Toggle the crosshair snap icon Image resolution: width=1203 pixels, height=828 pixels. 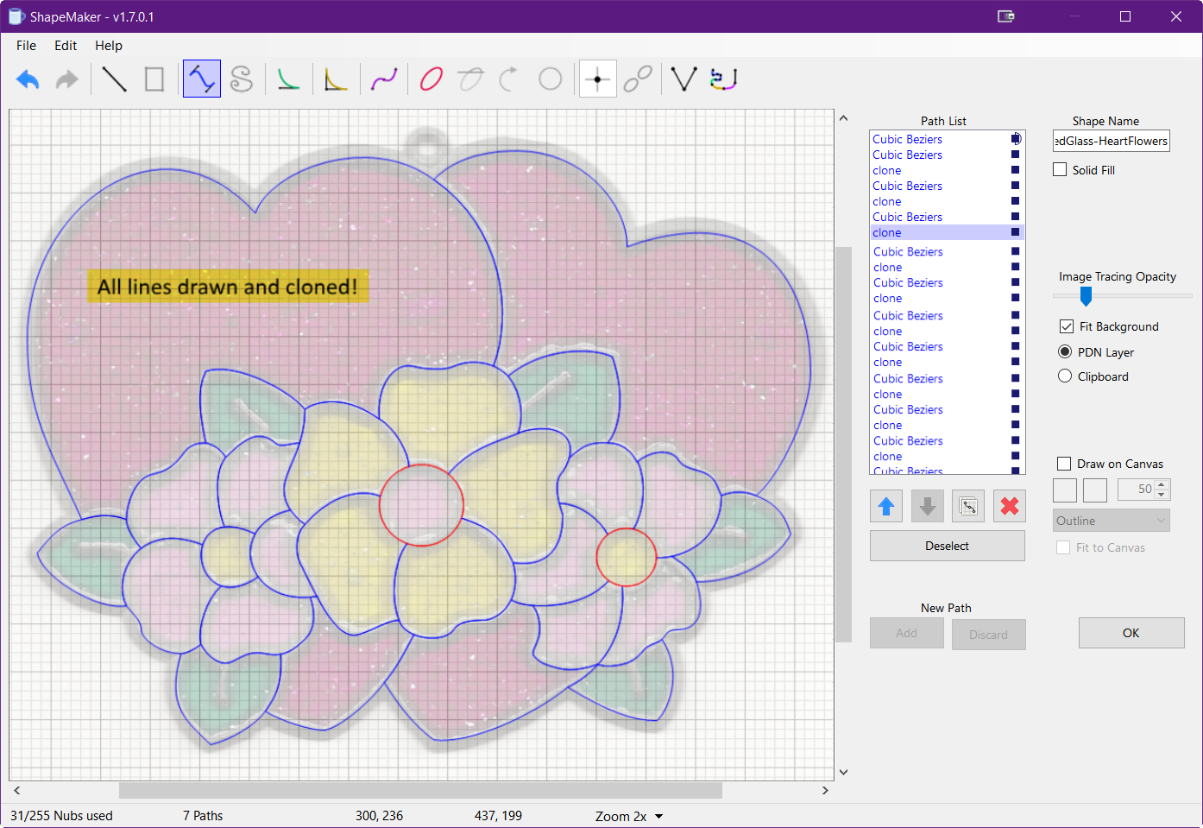tap(597, 79)
